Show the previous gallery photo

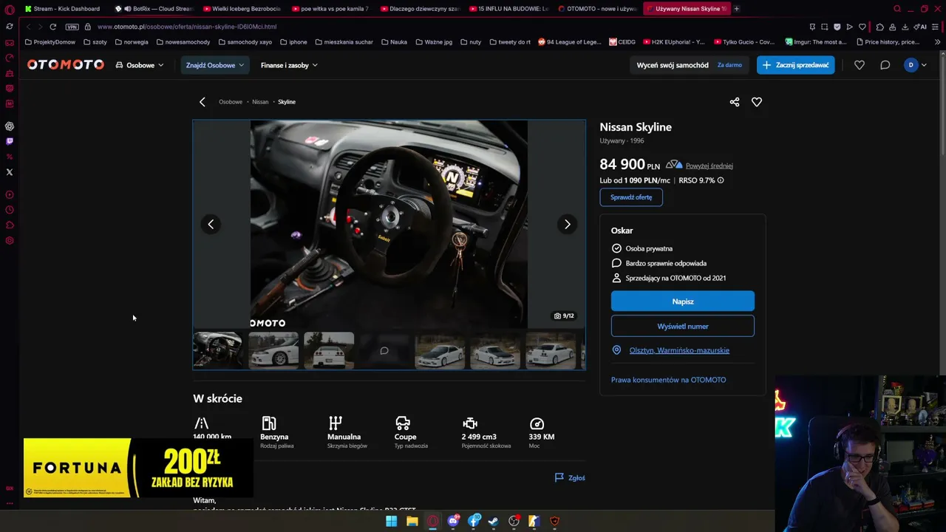211,224
